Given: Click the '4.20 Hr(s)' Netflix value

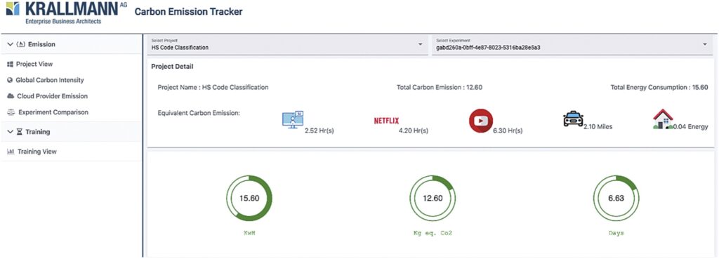Looking at the screenshot, I should [x=414, y=130].
